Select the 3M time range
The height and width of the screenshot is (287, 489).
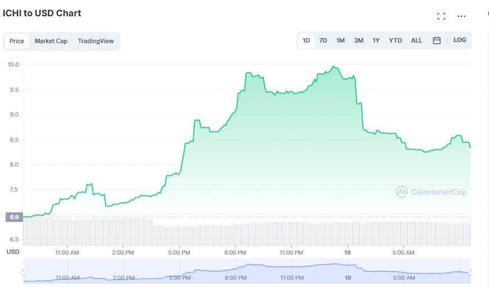[358, 40]
